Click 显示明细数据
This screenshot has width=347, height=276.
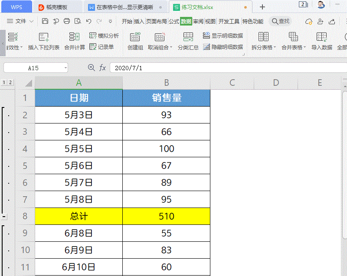tap(223, 36)
